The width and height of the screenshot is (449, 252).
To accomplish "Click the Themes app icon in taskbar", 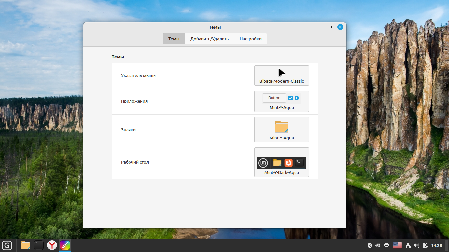I will pos(65,245).
